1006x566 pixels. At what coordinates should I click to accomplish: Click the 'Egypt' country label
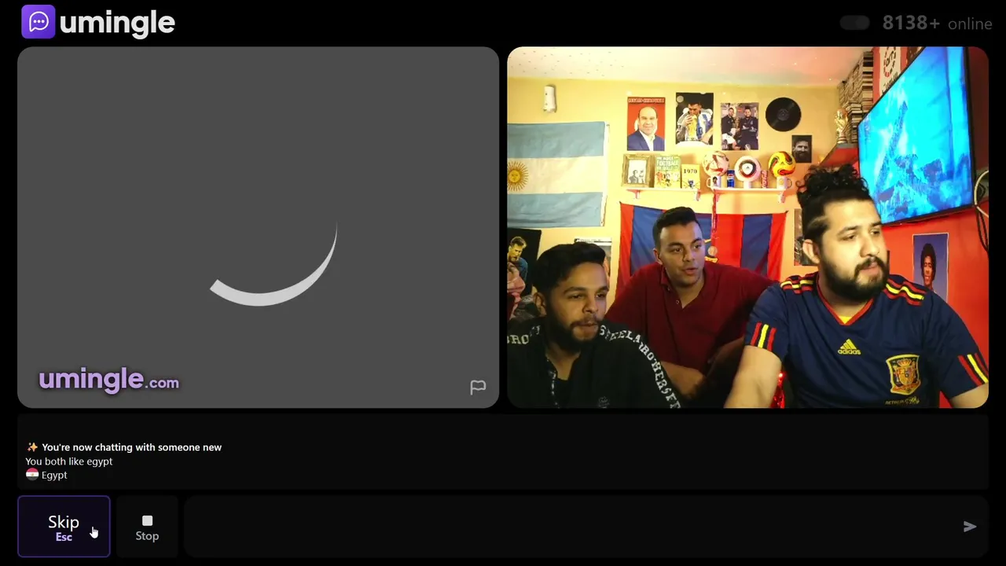click(54, 475)
